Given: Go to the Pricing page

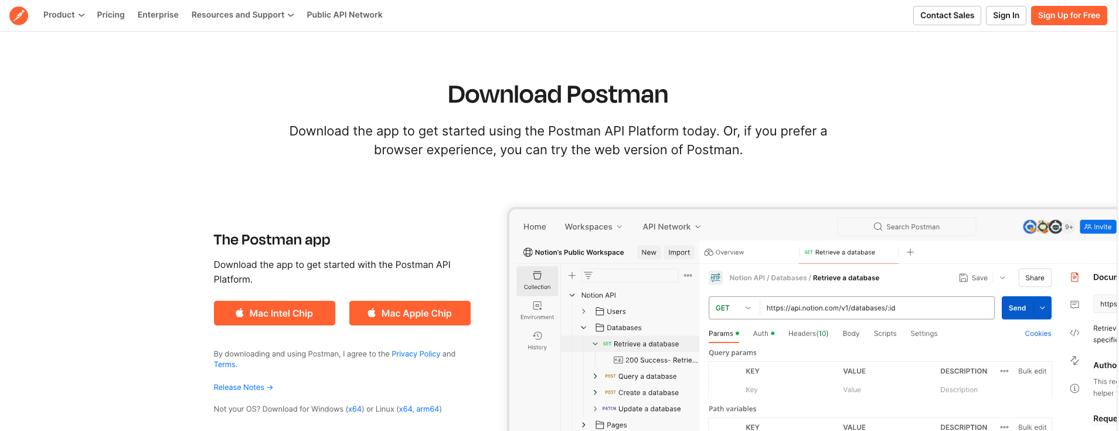Looking at the screenshot, I should [111, 15].
